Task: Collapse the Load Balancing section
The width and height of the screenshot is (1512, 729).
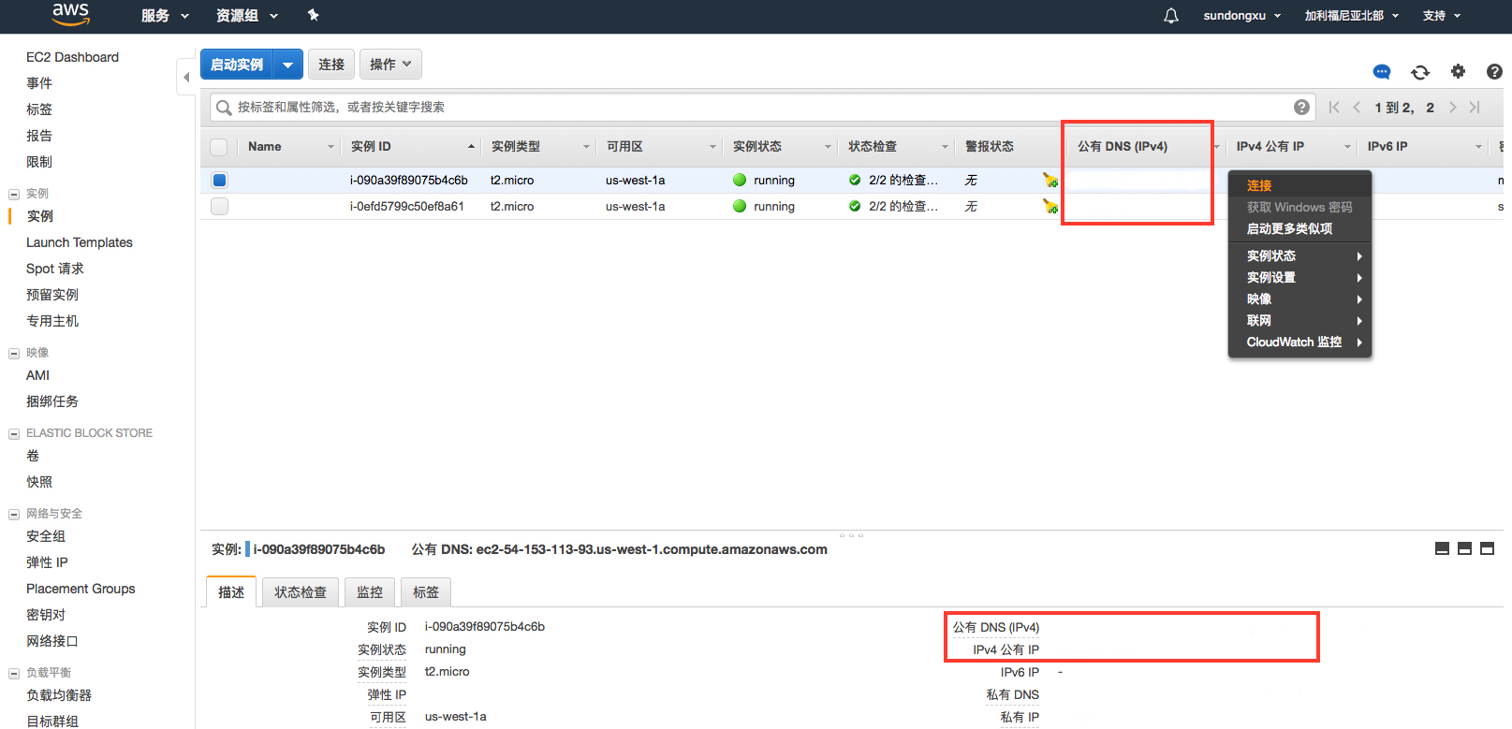Action: pos(14,674)
